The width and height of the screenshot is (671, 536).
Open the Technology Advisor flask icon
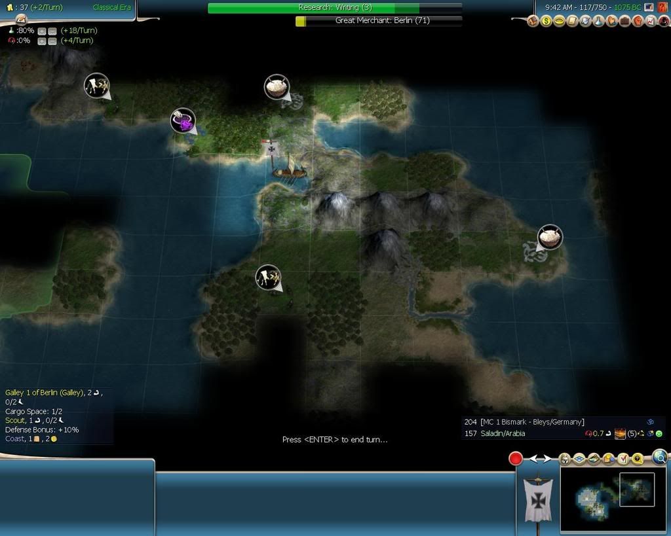pyautogui.click(x=599, y=21)
